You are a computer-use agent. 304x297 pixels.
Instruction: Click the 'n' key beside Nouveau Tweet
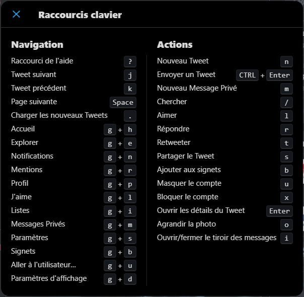pos(286,61)
